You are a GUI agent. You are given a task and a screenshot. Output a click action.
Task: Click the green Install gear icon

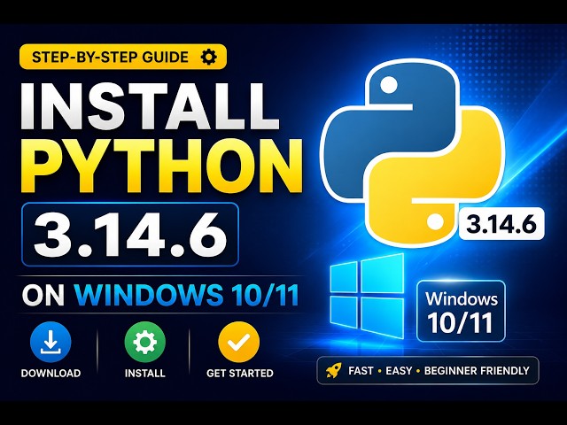pos(144,342)
